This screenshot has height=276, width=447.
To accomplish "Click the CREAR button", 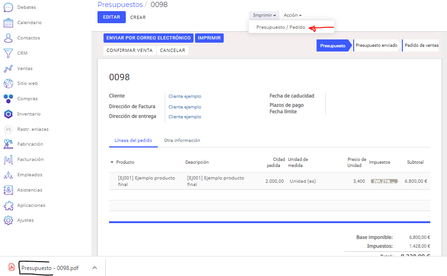I will click(138, 17).
